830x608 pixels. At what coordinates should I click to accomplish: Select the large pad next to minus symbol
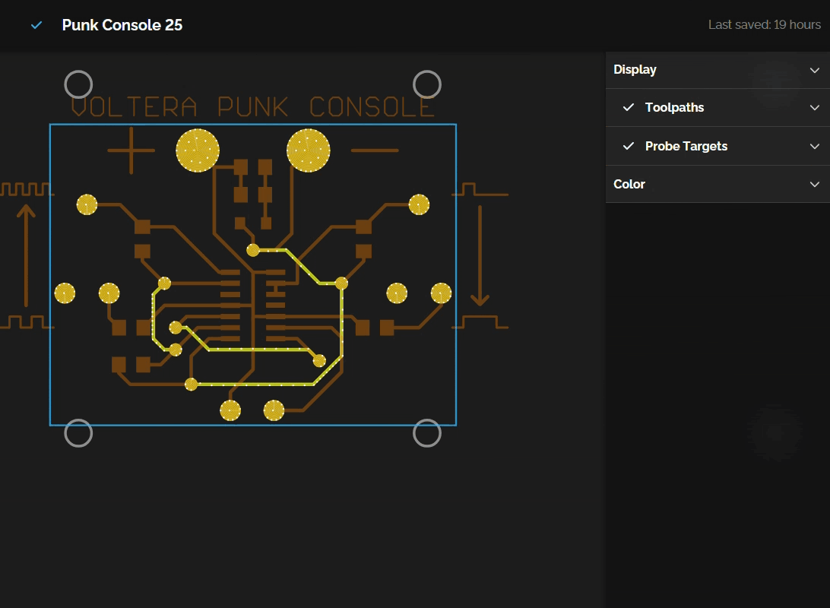click(309, 150)
